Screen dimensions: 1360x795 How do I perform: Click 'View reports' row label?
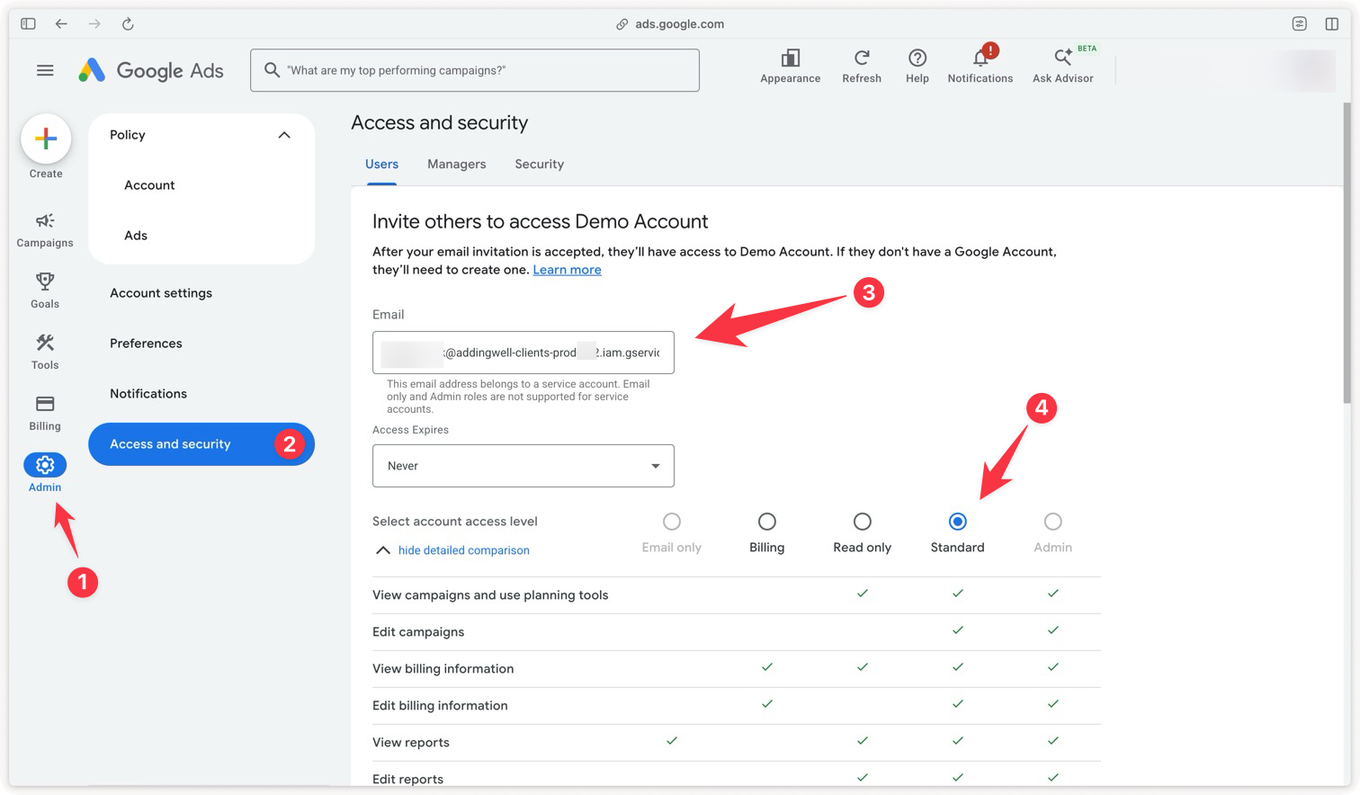(411, 743)
